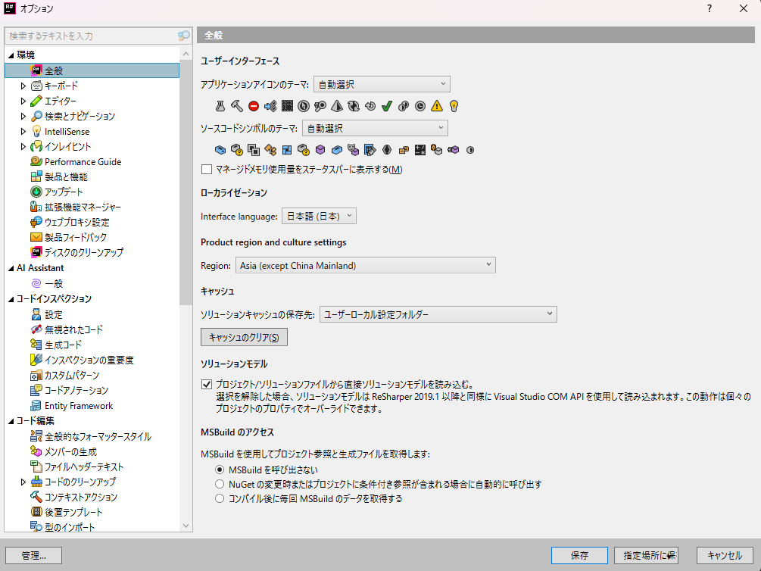This screenshot has height=571, width=761.
Task: Open ソリューションキャッシュの保存先 dropdown
Action: coord(438,314)
